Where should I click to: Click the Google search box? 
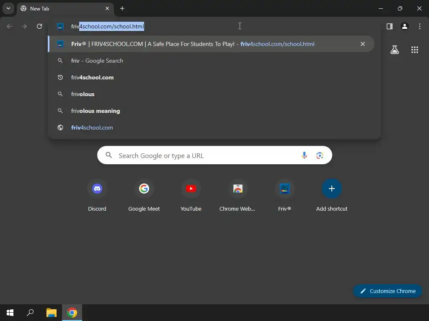(214, 155)
